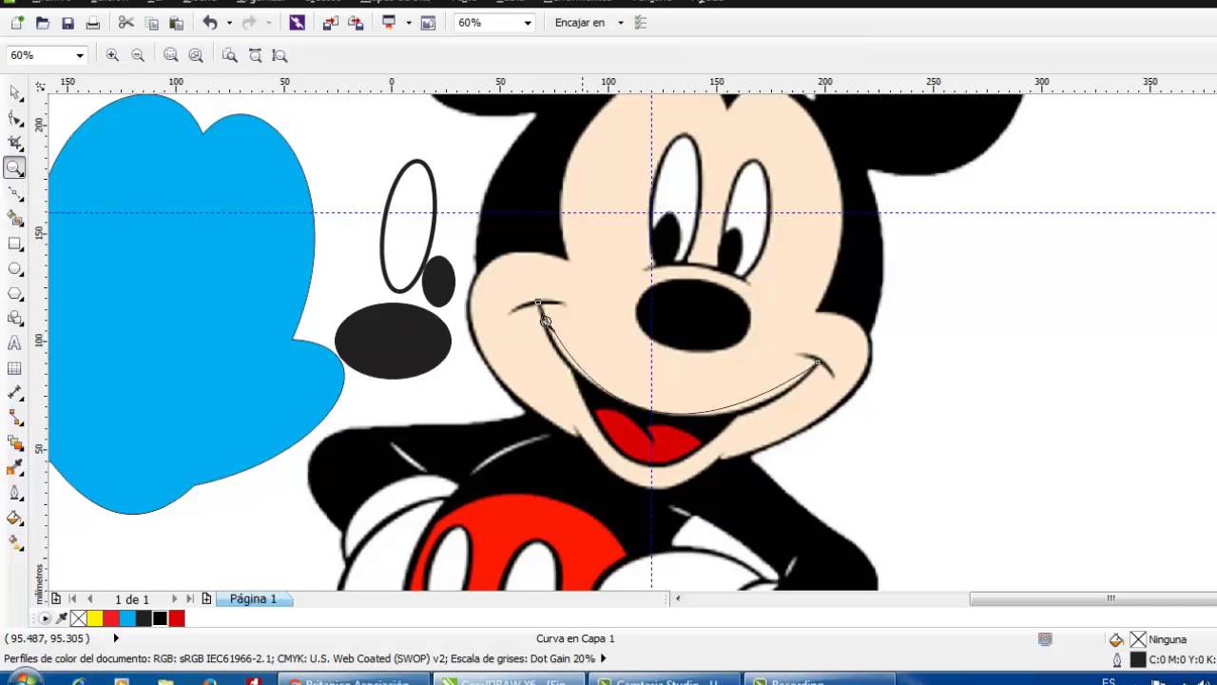Open a file using the folder icon
Screen dimensions: 1217x685
pos(42,23)
